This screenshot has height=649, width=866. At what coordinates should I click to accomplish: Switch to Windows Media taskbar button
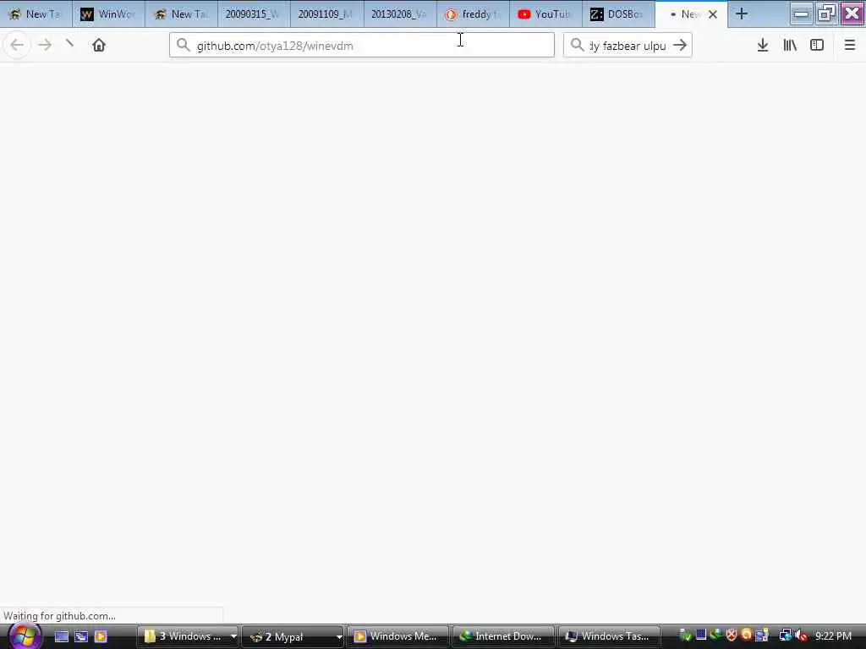pos(397,636)
